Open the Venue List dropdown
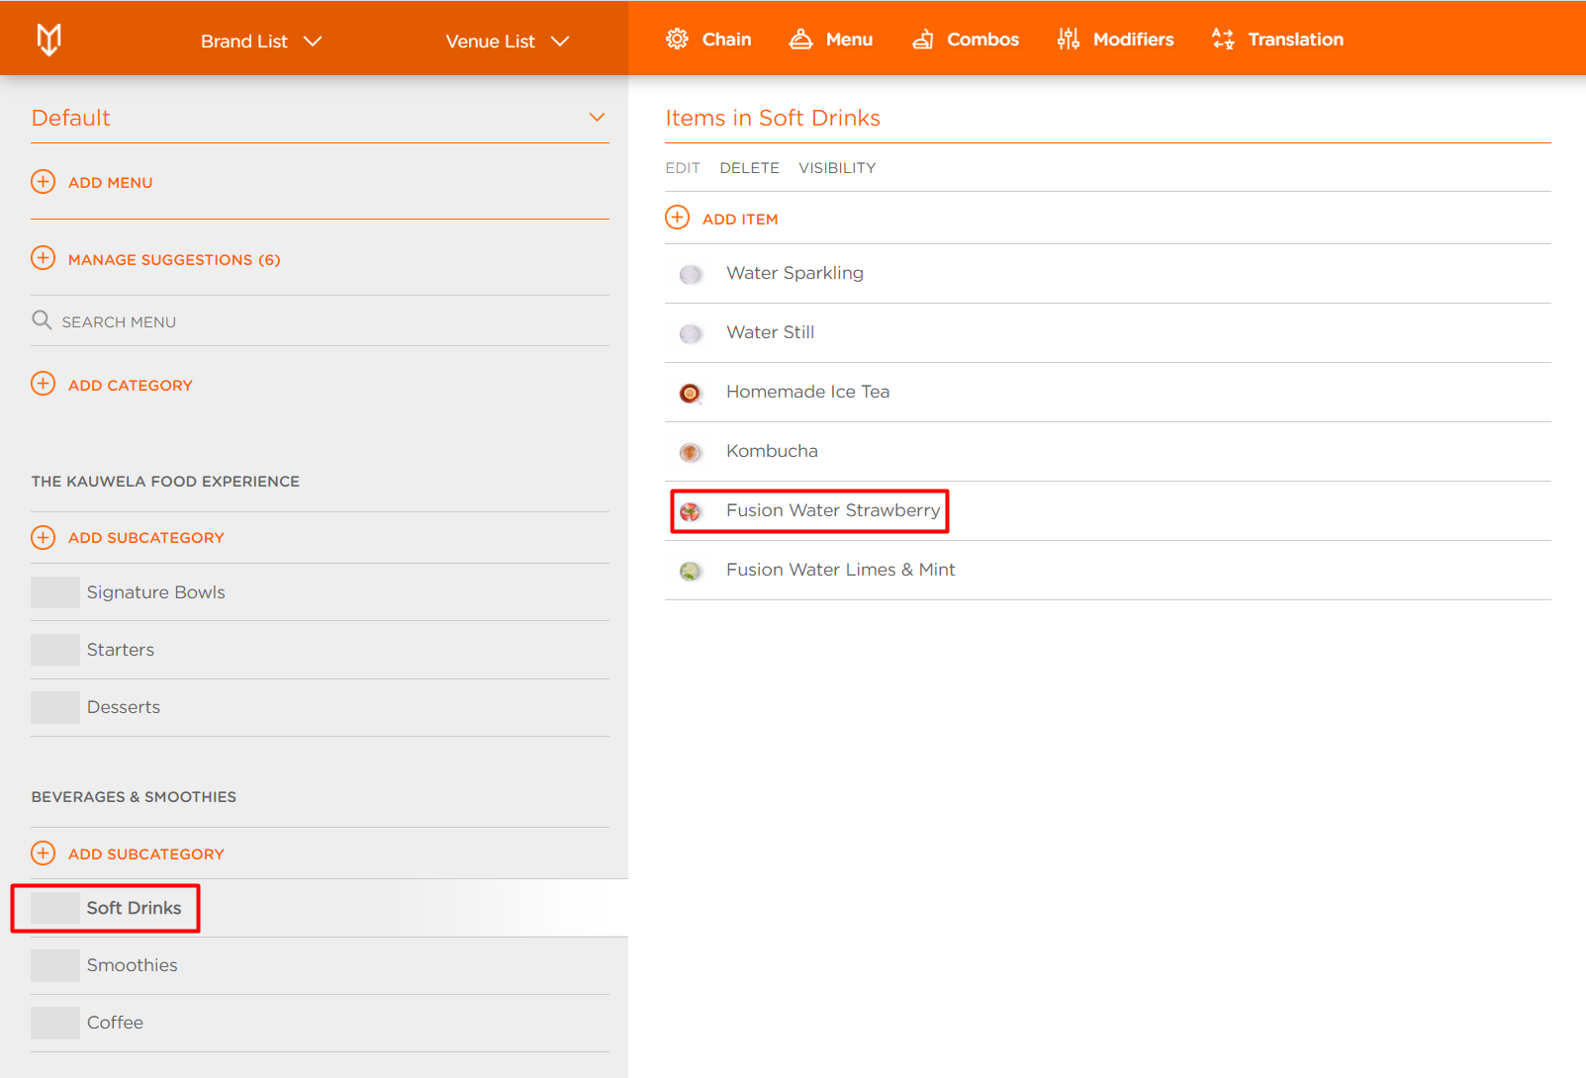 click(508, 41)
